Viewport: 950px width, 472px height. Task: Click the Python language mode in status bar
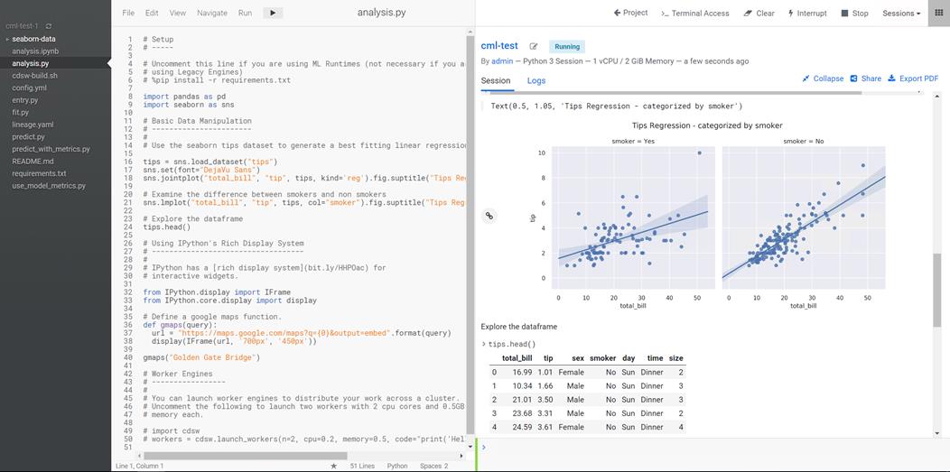point(396,466)
